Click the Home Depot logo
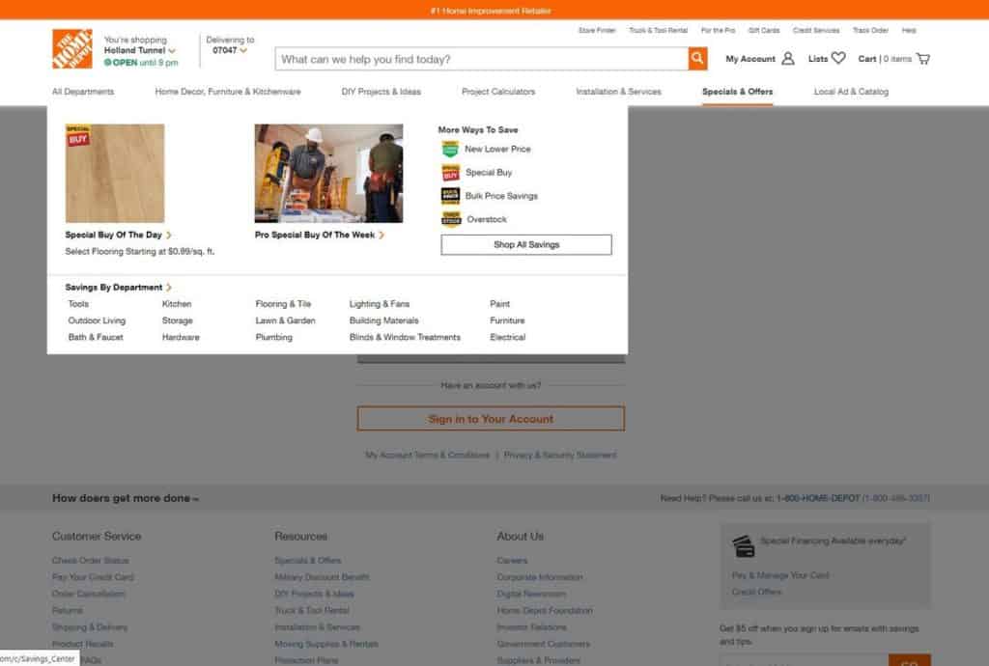This screenshot has height=666, width=989. click(x=71, y=49)
